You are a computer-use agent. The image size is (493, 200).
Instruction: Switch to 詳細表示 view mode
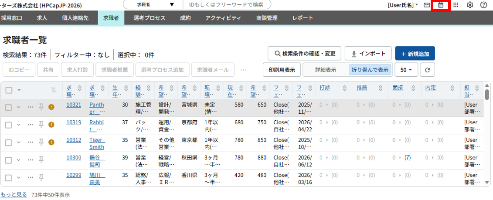pos(326,70)
